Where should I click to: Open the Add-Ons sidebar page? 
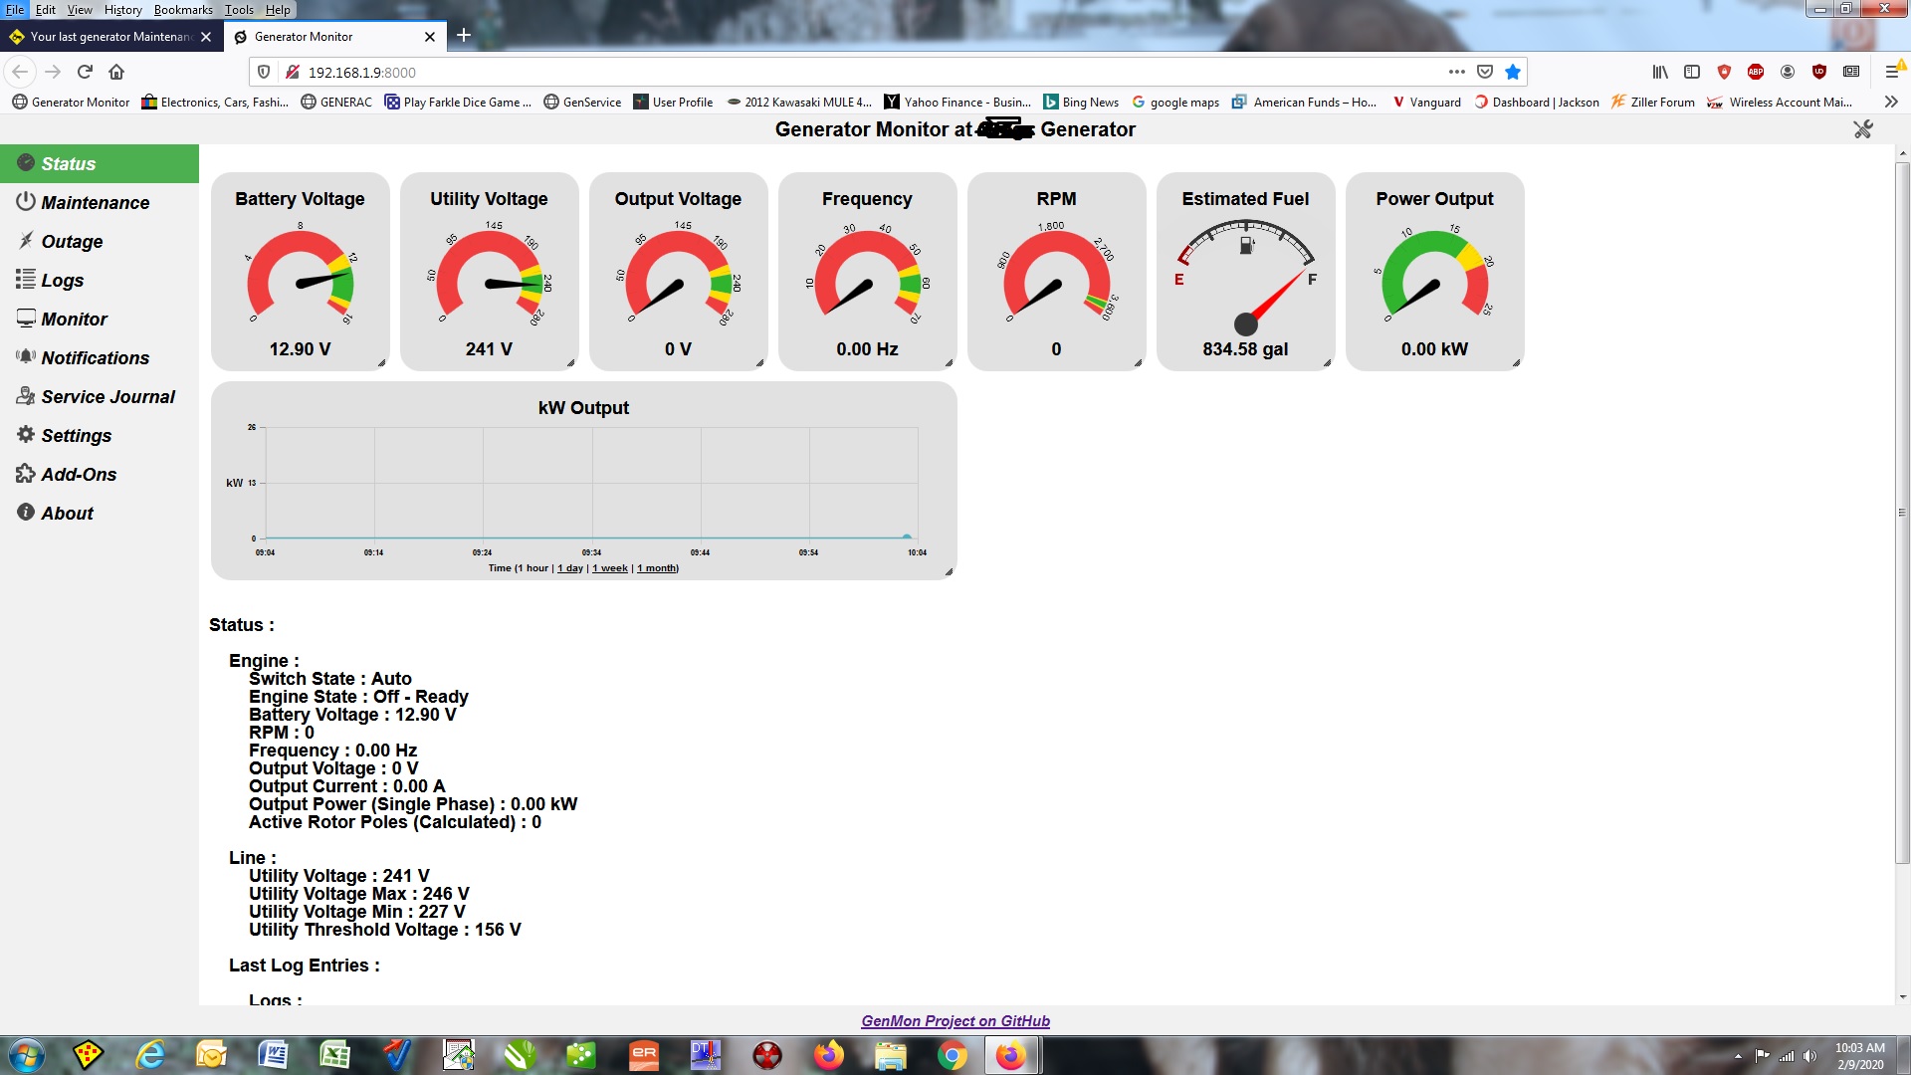click(x=79, y=474)
